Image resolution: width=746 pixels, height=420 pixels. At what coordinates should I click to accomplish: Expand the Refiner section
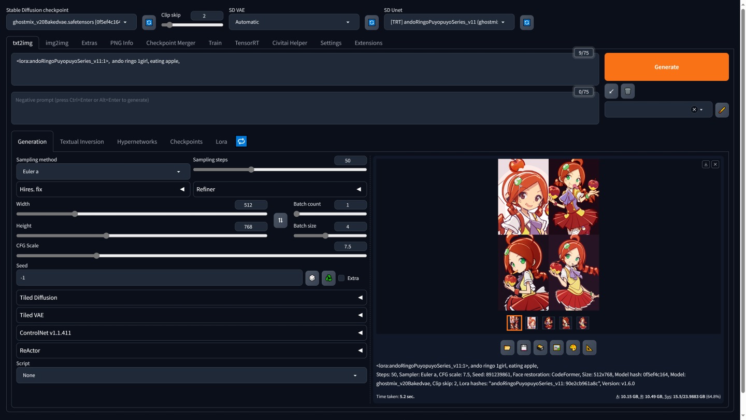click(x=280, y=189)
